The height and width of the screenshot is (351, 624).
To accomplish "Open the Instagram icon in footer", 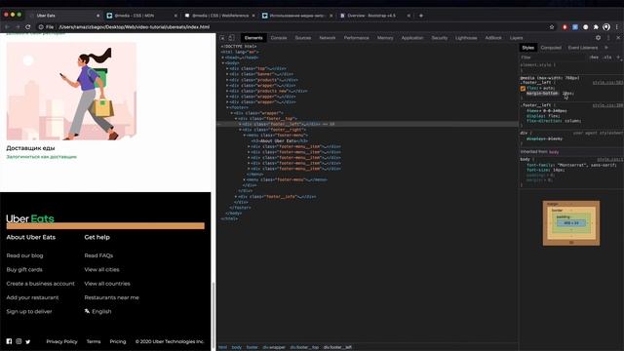I will click(19, 341).
